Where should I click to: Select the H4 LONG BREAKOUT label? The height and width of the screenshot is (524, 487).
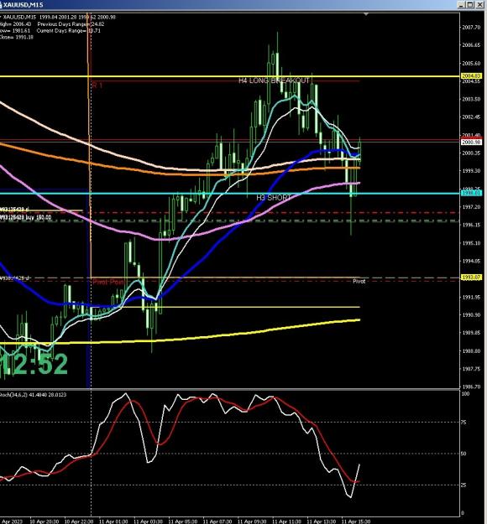(x=274, y=80)
